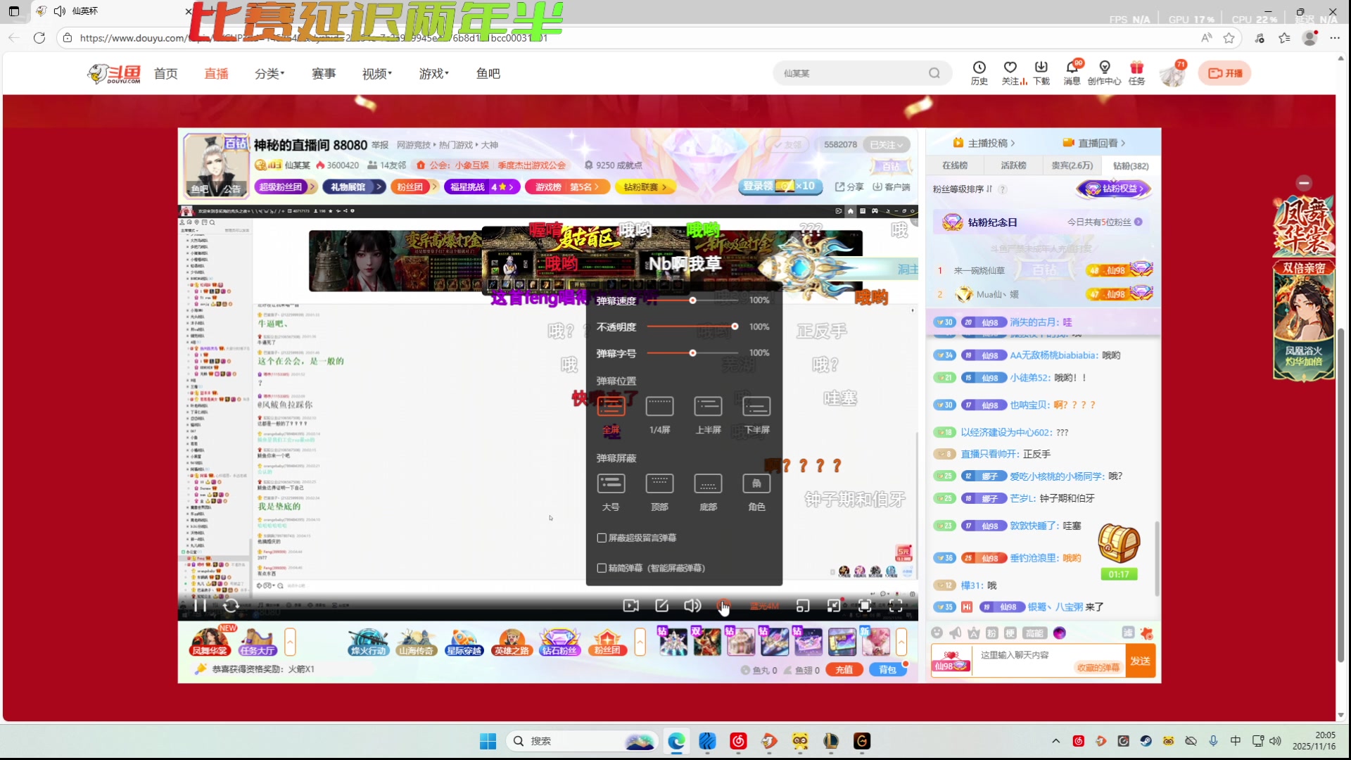Image resolution: width=1351 pixels, height=760 pixels.
Task: Click the Douyu logo in the header
Action: 114,73
